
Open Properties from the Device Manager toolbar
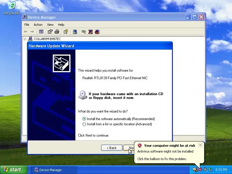click(50, 32)
